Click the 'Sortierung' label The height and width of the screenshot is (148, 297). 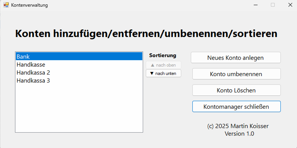coord(163,55)
